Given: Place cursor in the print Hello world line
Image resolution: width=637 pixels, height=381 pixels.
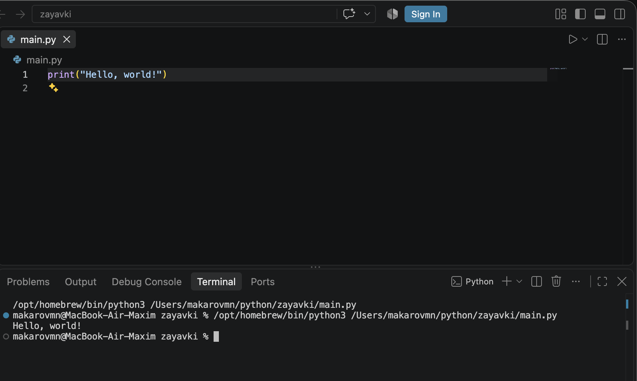Looking at the screenshot, I should [x=107, y=75].
